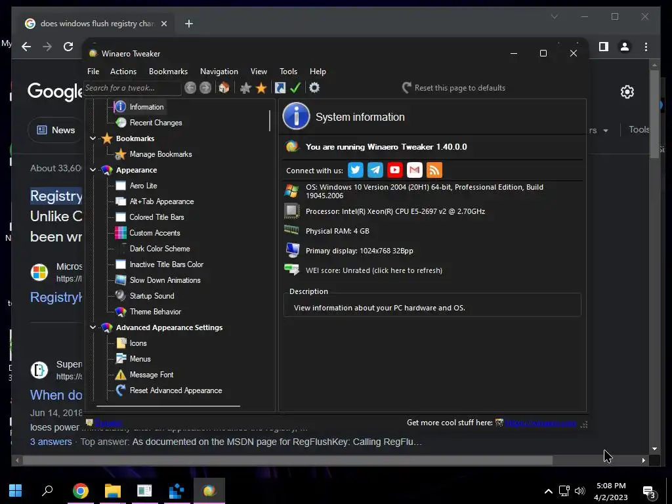Select the Aero Lite tweak
Image resolution: width=672 pixels, height=504 pixels.
pyautogui.click(x=143, y=186)
